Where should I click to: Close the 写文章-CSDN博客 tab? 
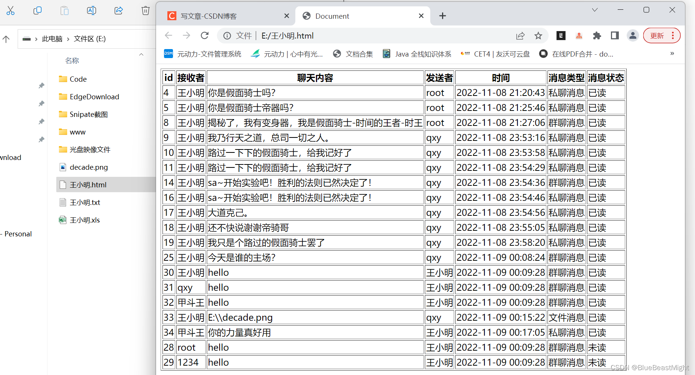pos(287,16)
